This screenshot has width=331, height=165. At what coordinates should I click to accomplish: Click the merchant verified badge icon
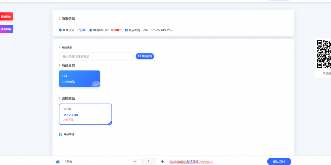coord(60,30)
